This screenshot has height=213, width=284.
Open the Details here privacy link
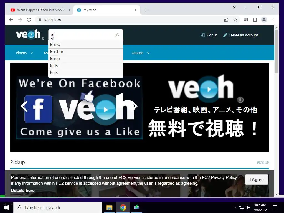[23, 190]
